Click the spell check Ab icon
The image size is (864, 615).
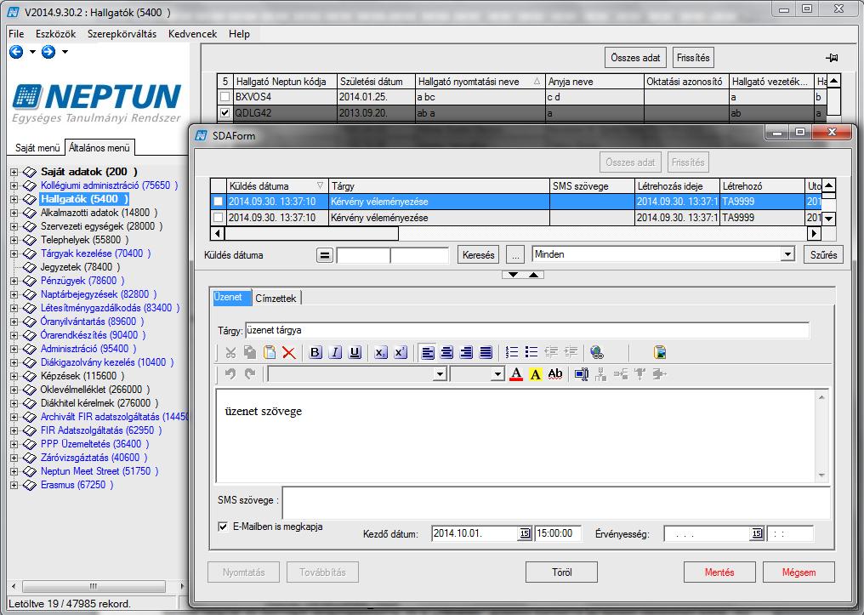coord(554,374)
